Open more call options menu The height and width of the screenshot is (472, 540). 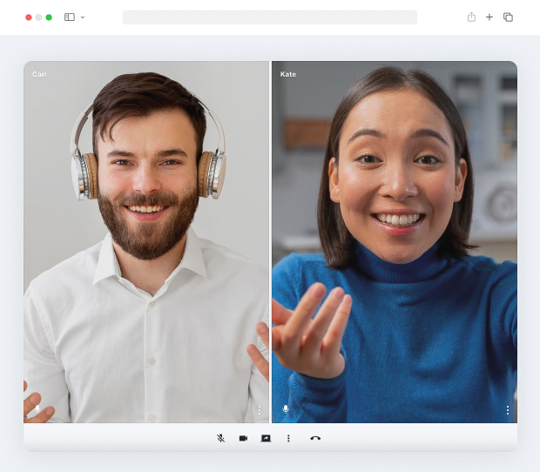point(288,438)
